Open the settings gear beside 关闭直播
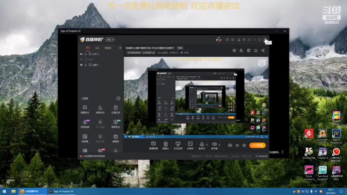This screenshot has height=195, width=347. [x=244, y=145]
